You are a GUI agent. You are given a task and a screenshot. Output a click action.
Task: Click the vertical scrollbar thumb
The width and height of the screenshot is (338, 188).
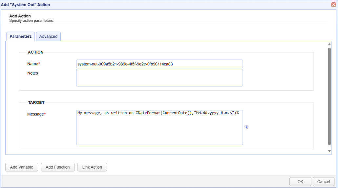(329, 95)
